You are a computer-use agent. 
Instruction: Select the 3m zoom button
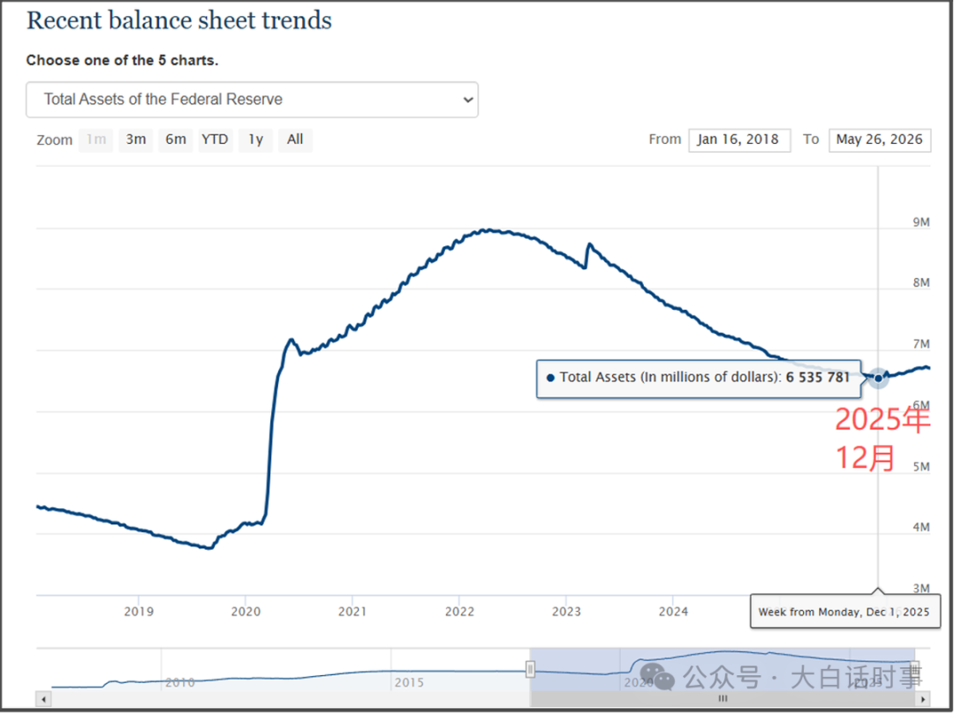click(136, 139)
